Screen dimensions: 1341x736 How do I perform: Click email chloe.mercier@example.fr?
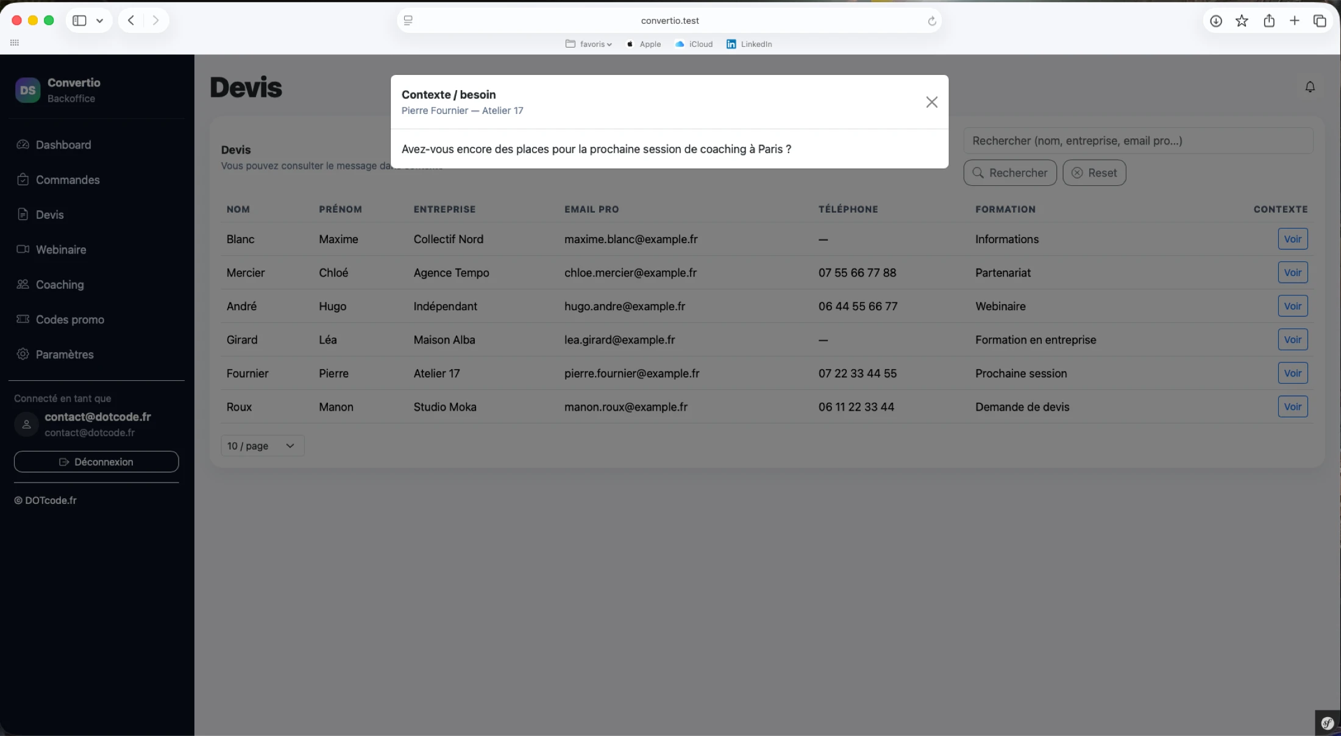pyautogui.click(x=630, y=273)
